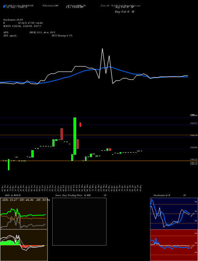
Task: Click the 1128.66 price axis label
Action: pos(194,148)
